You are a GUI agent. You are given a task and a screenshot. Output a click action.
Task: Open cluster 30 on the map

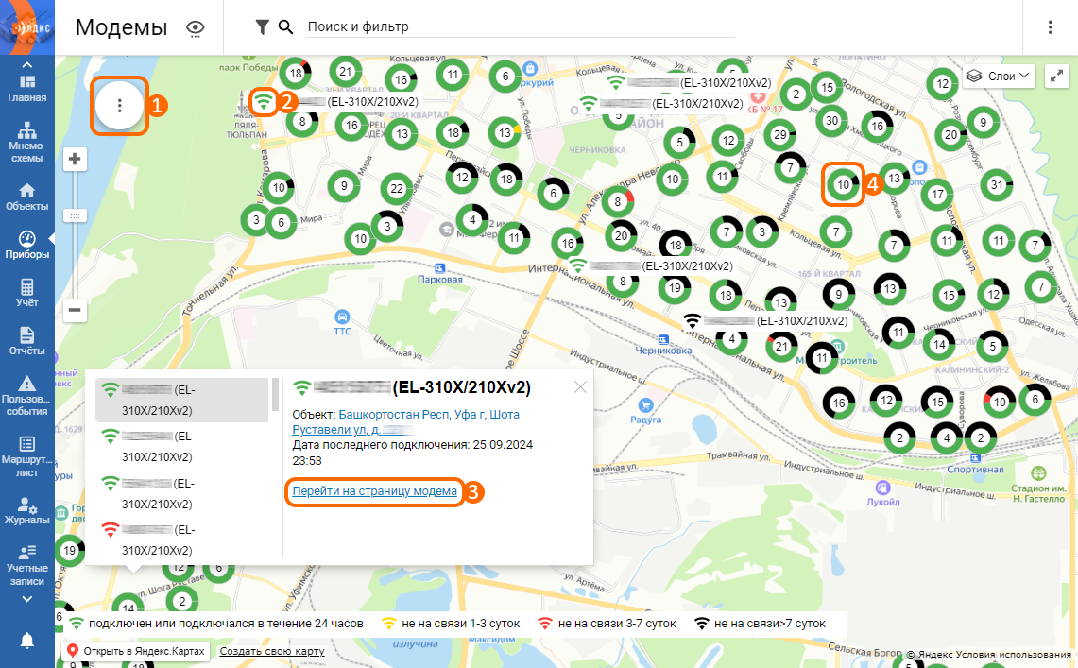click(831, 121)
